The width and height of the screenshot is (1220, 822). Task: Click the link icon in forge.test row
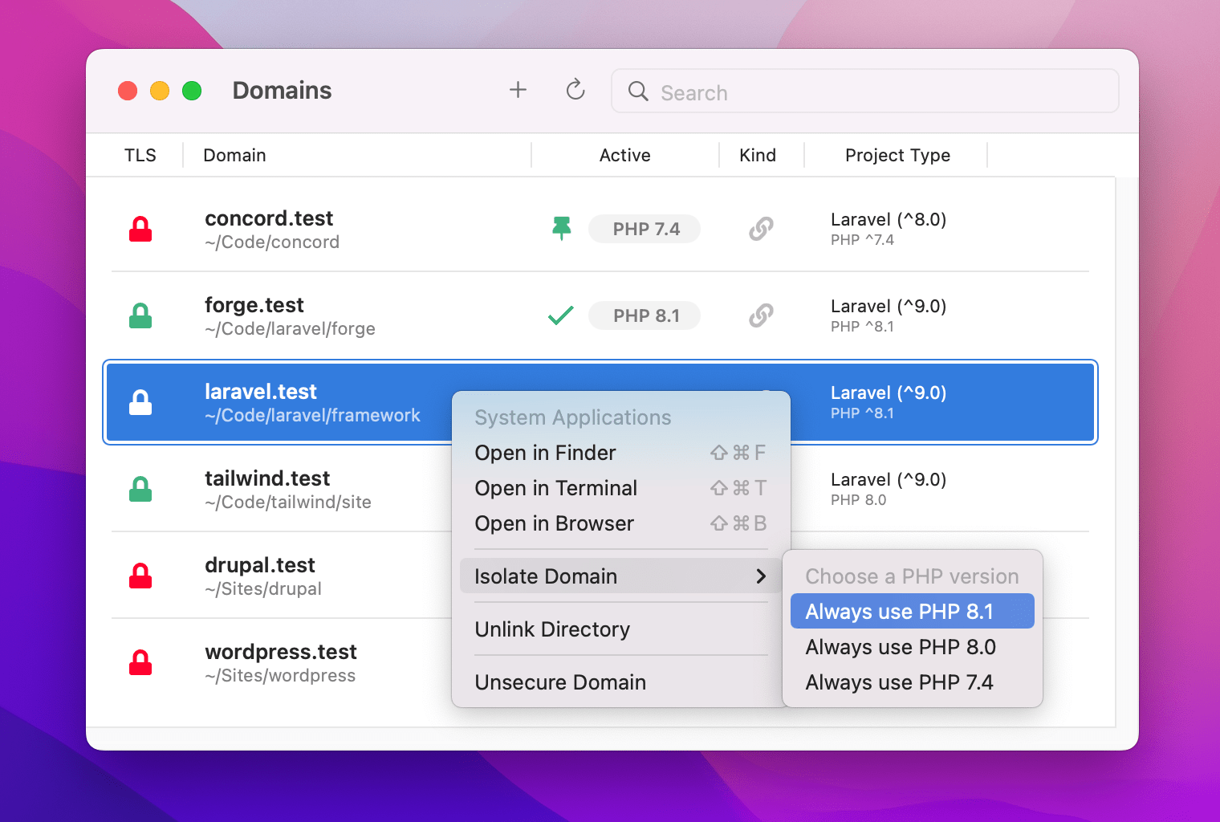click(761, 315)
